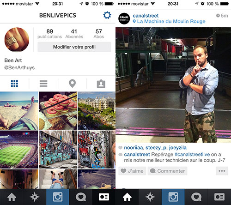Screen dimensions: 231x205
Task: Open Explore star icon in left bar
Action: point(35,197)
